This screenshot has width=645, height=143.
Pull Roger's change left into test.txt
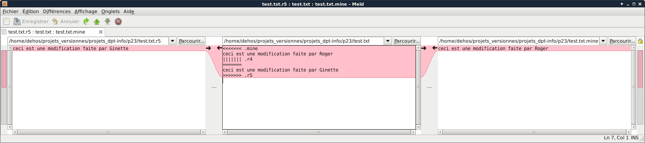click(x=435, y=48)
